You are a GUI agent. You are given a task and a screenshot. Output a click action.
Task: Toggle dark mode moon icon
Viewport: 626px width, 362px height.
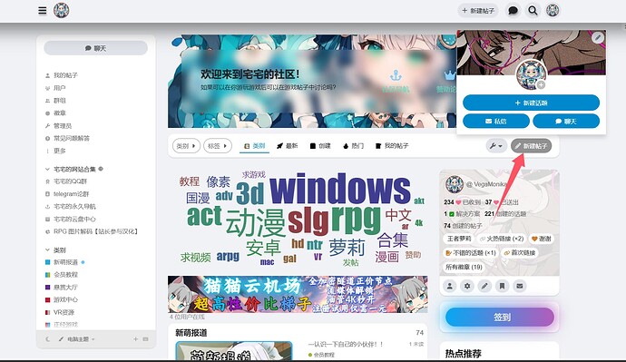tap(48, 339)
